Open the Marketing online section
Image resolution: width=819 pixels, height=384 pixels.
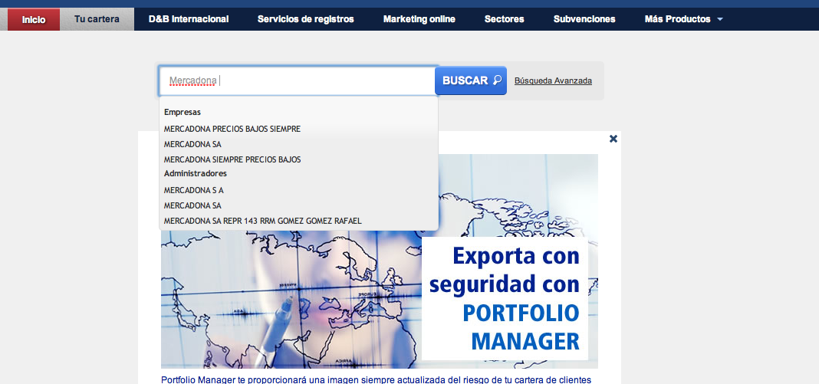(419, 19)
